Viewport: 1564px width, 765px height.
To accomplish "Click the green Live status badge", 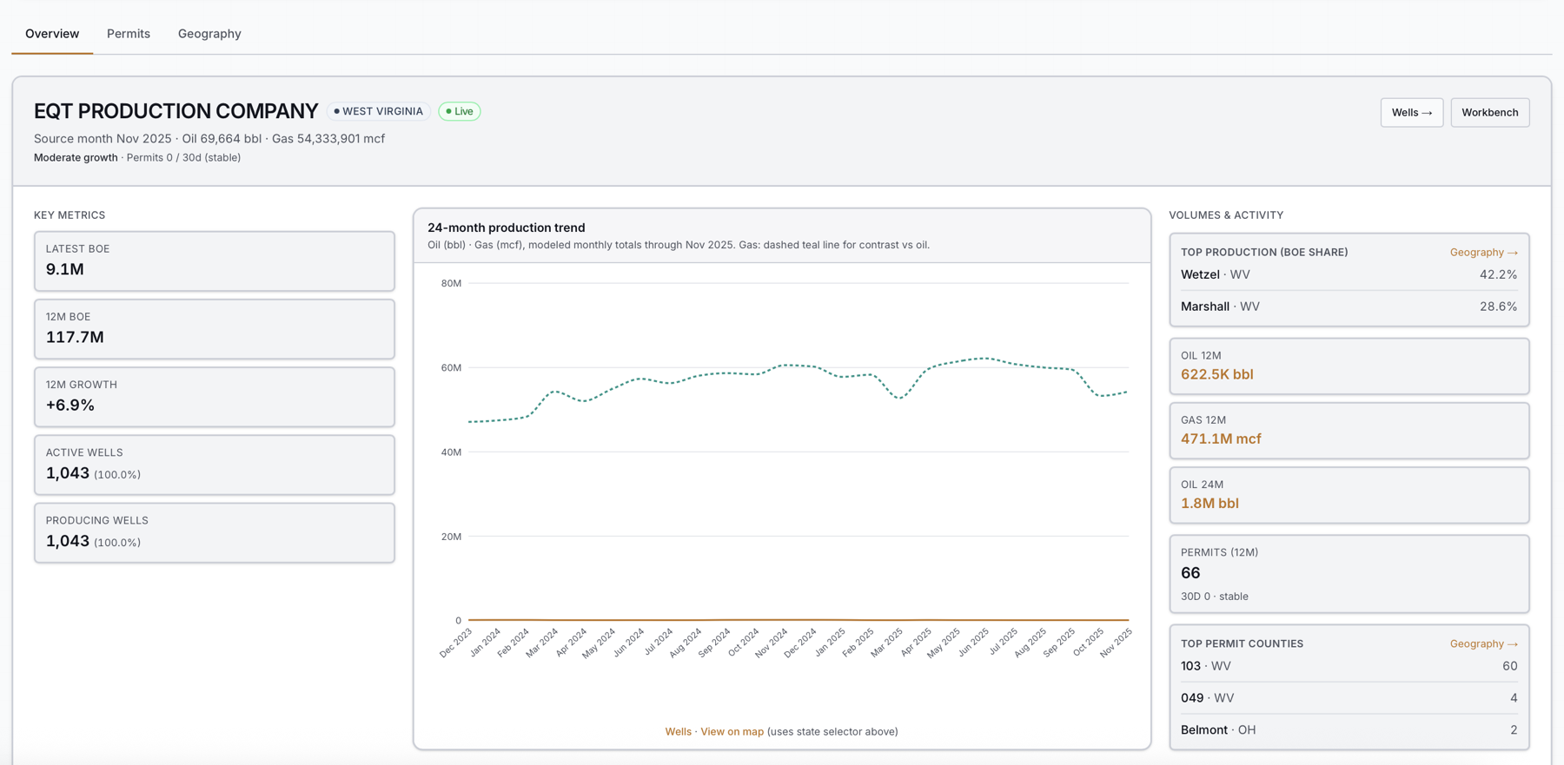I will click(x=460, y=111).
